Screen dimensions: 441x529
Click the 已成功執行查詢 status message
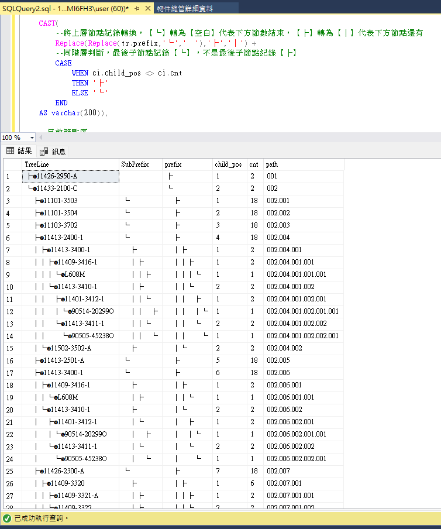42,518
